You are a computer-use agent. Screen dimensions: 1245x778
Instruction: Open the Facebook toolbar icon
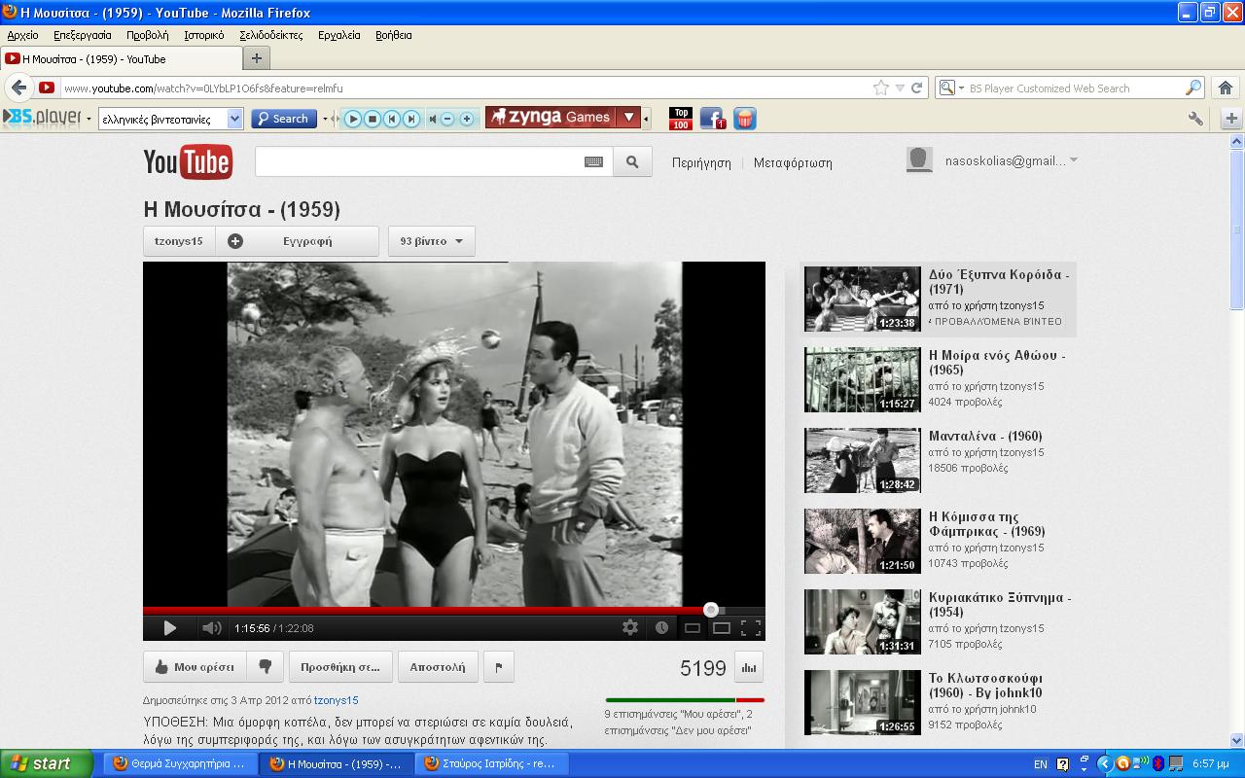pyautogui.click(x=712, y=119)
